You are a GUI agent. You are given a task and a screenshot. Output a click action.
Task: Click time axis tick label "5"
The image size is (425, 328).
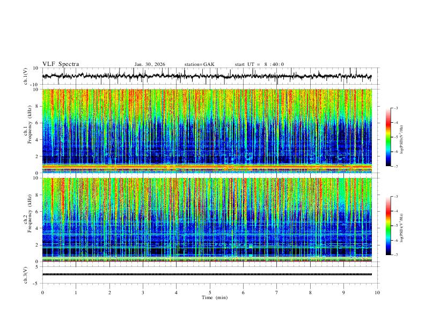click(x=210, y=293)
